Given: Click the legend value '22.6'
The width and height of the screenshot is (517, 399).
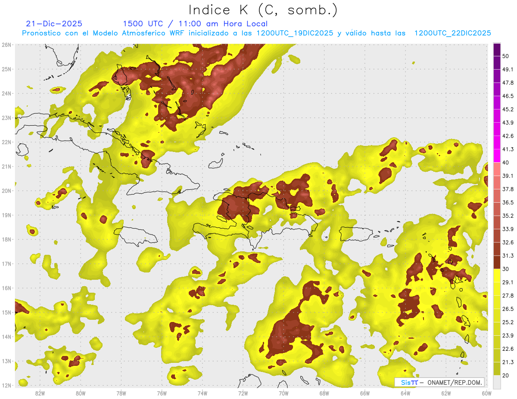Looking at the screenshot, I should click(x=508, y=349).
